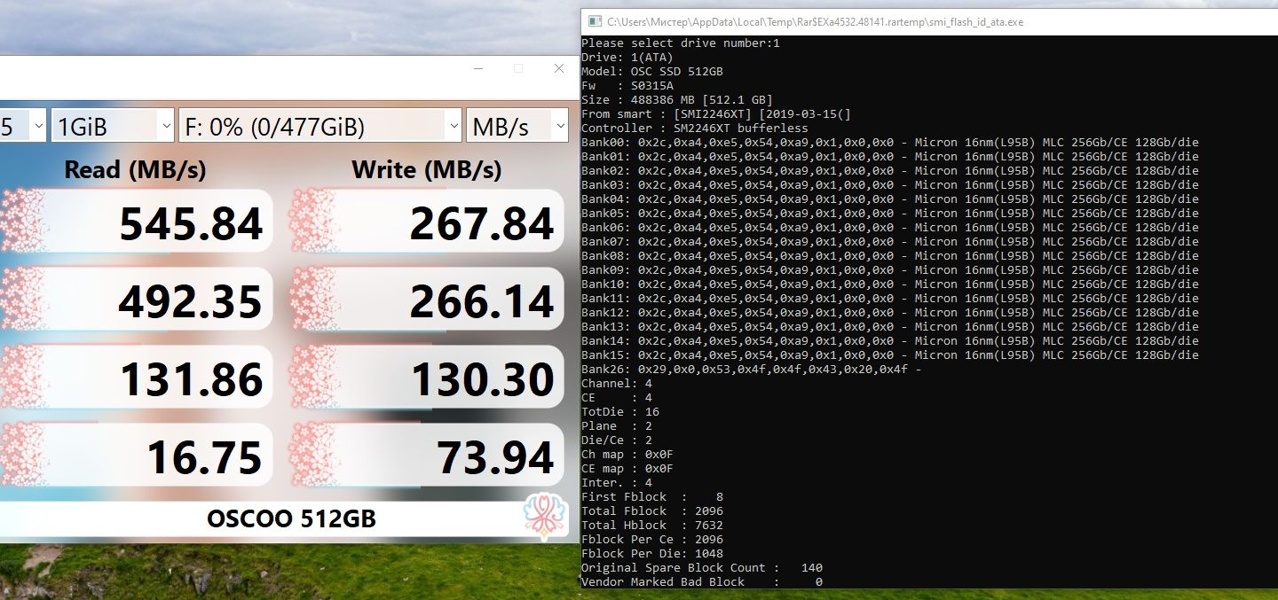Click the Bank04 flash ID row
This screenshot has height=600, width=1278.
tap(890, 199)
